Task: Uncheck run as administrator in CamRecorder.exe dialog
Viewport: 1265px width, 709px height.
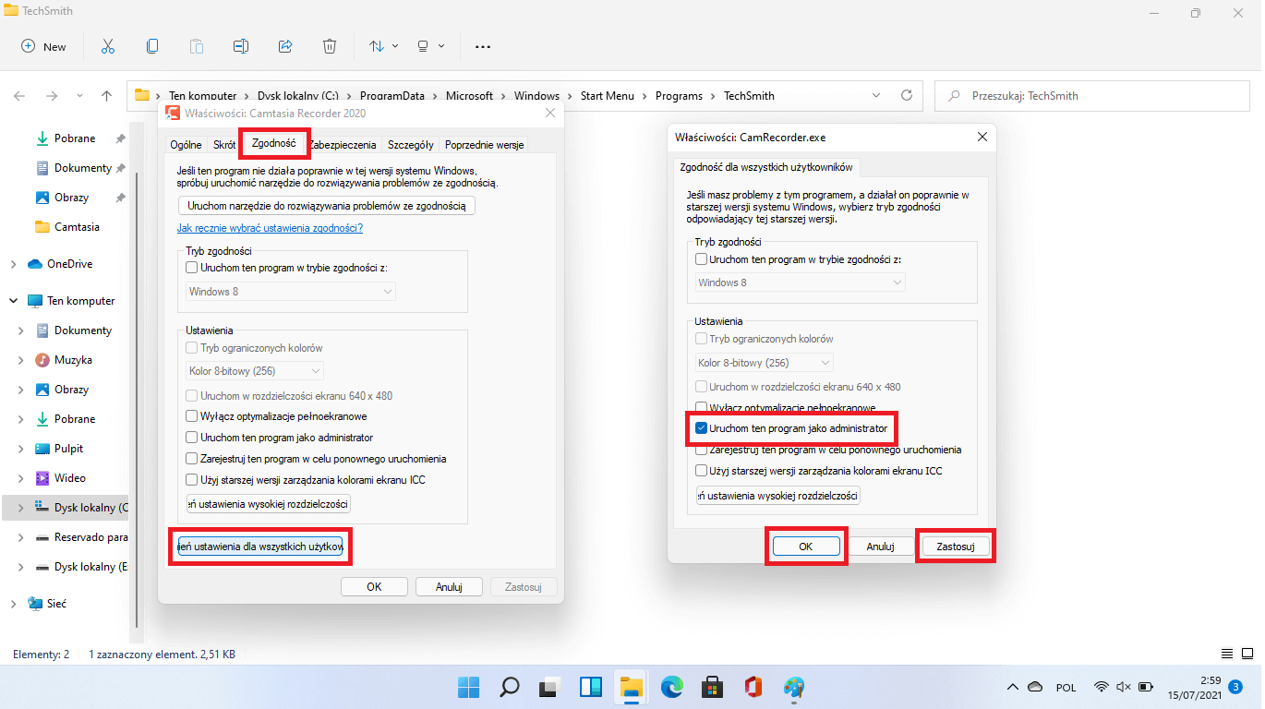Action: [x=702, y=428]
